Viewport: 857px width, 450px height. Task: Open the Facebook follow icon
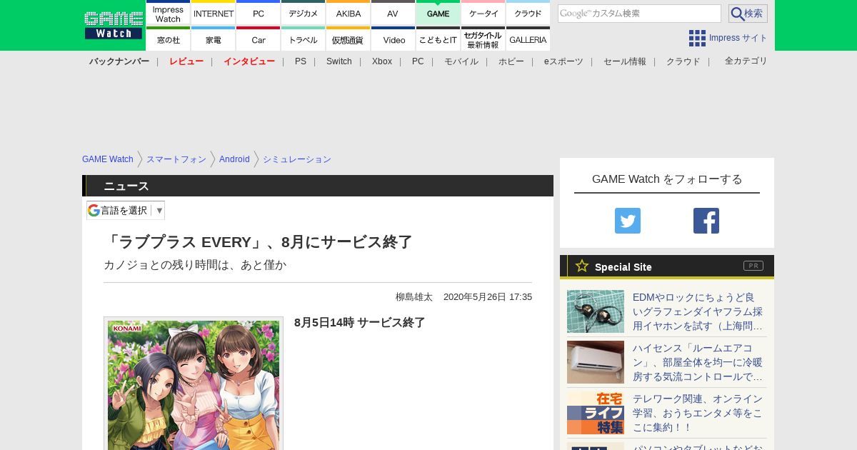tap(706, 221)
